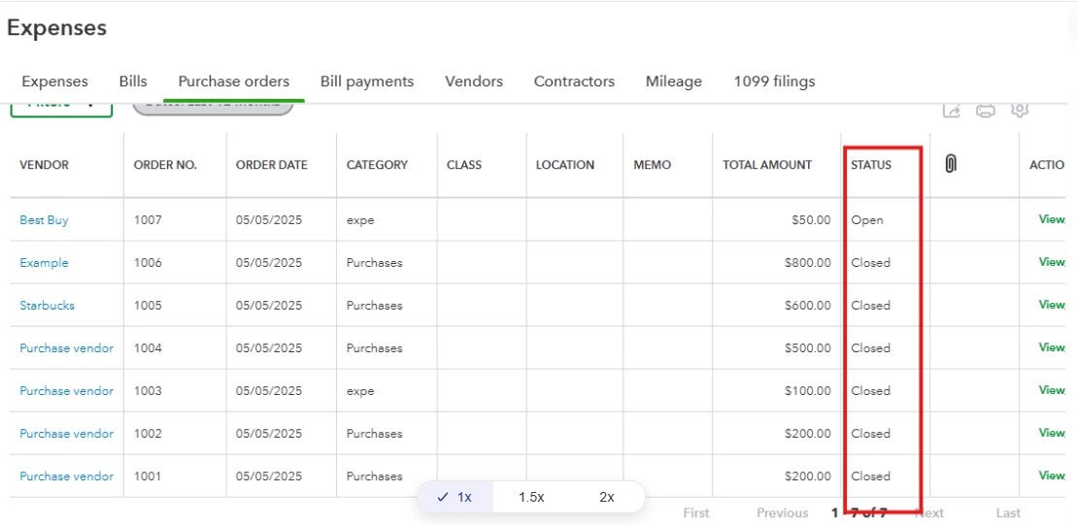
Task: Click View action for order 1002
Action: pyautogui.click(x=1052, y=433)
